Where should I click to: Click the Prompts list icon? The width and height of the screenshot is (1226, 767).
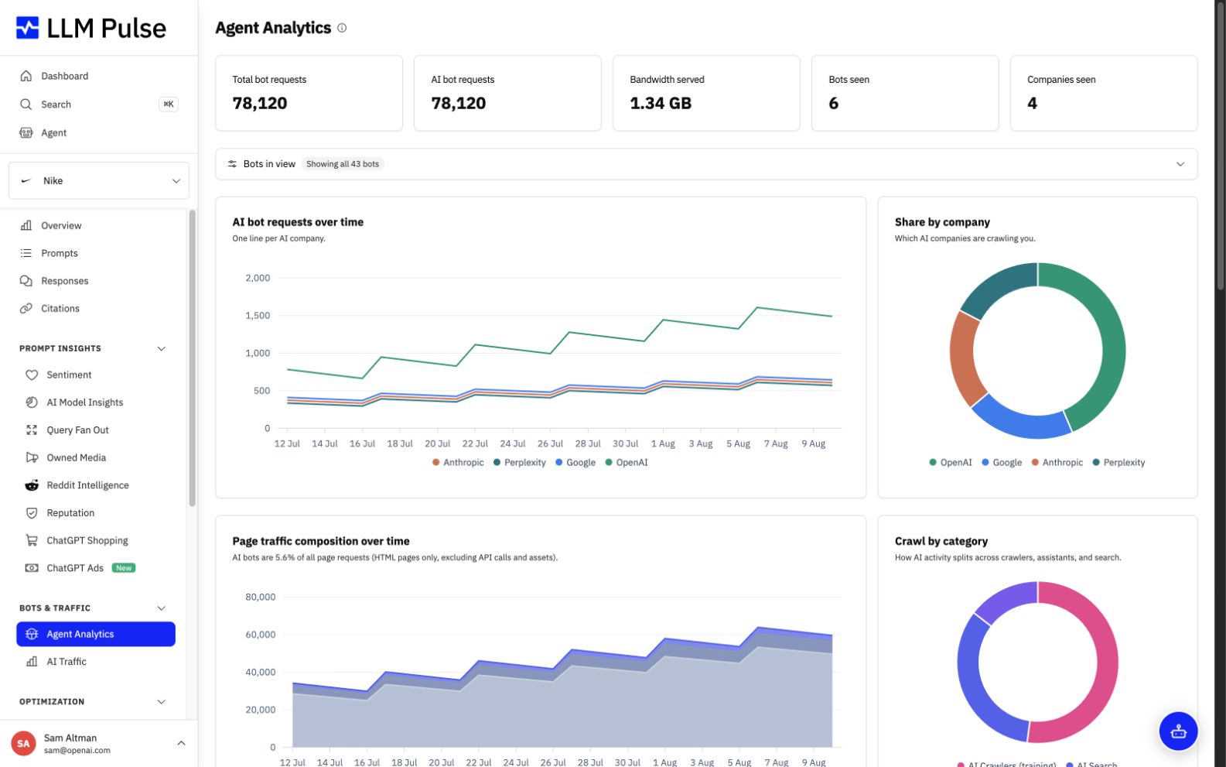(26, 253)
